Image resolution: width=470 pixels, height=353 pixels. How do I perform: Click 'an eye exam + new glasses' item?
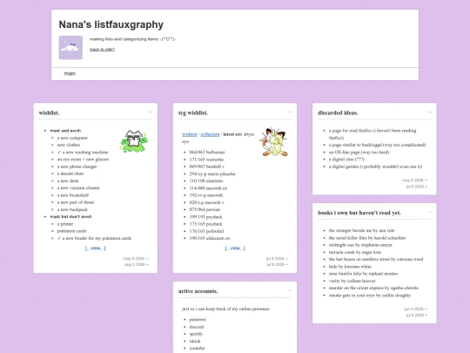tap(83, 160)
